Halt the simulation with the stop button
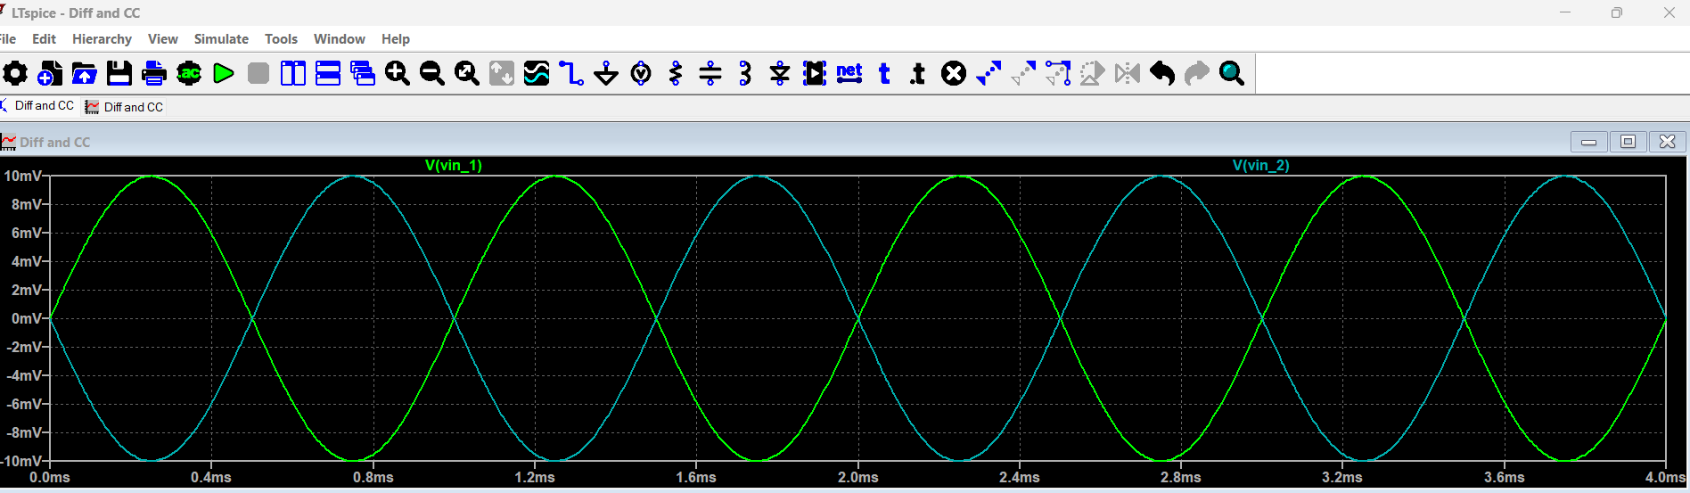 [258, 73]
